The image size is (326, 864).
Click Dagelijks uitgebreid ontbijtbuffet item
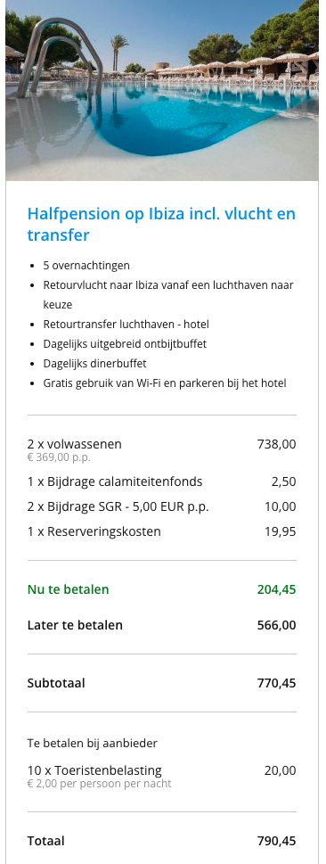coord(125,344)
